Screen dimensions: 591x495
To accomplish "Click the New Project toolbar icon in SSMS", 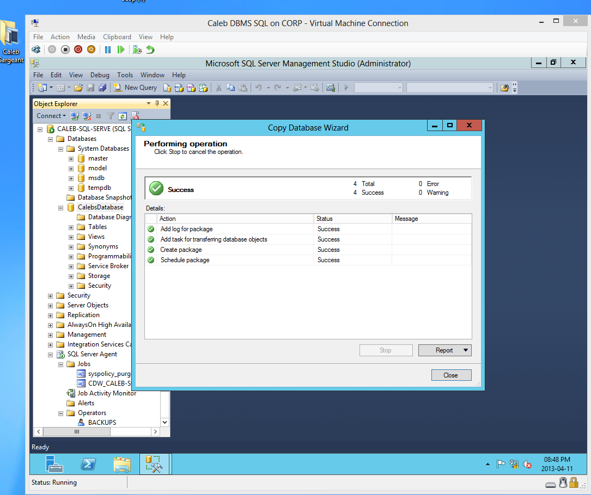I will tap(42, 88).
